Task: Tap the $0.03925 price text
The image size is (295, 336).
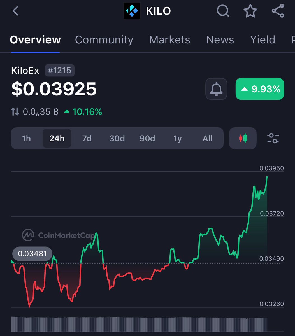Action: tap(54, 89)
